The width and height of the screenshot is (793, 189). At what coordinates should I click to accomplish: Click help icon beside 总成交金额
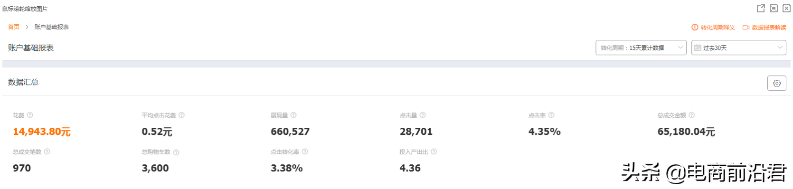pos(692,115)
